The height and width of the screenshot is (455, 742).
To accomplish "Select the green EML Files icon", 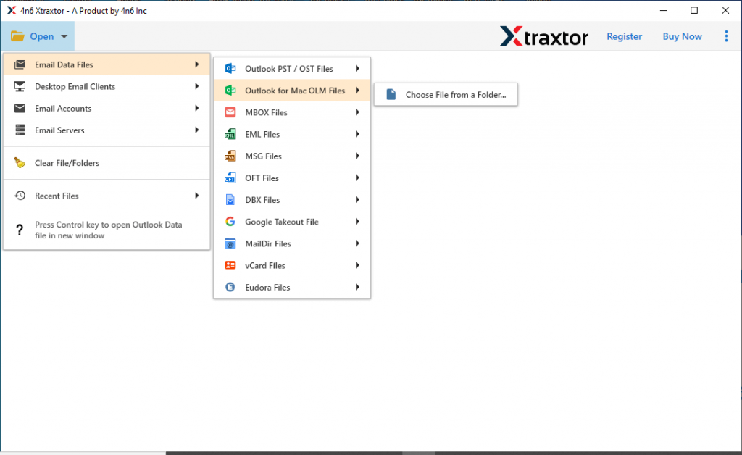I will (x=232, y=134).
